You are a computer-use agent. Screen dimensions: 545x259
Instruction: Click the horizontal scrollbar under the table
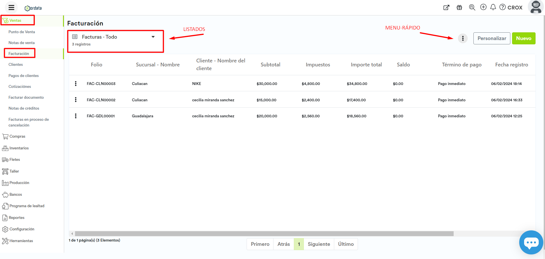pos(264,234)
